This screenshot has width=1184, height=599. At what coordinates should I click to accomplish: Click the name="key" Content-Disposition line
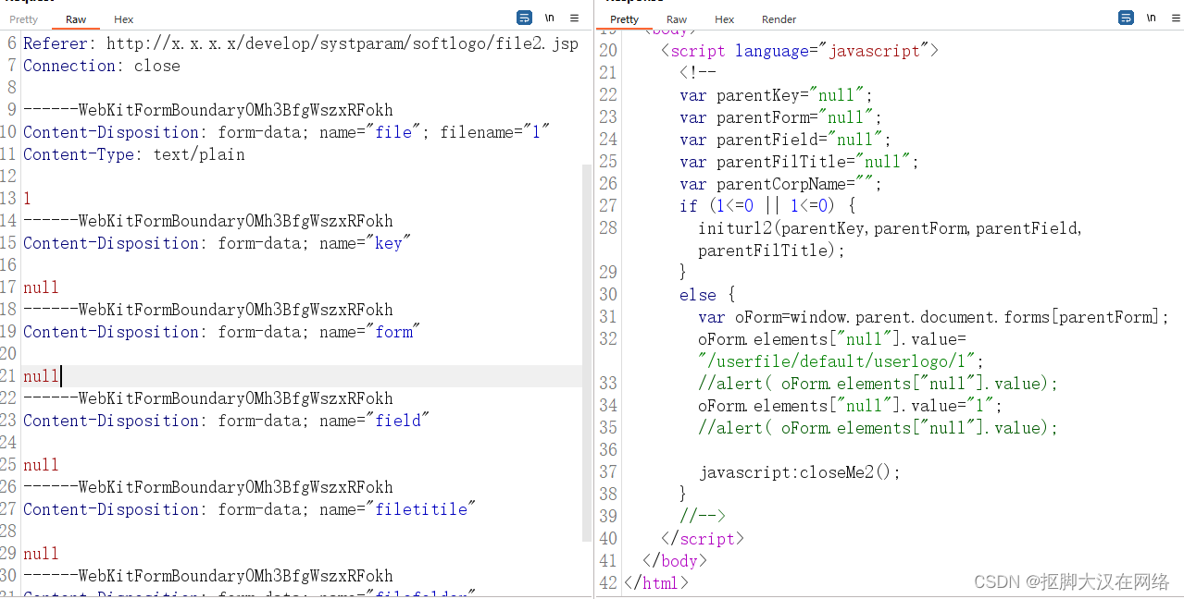(218, 243)
